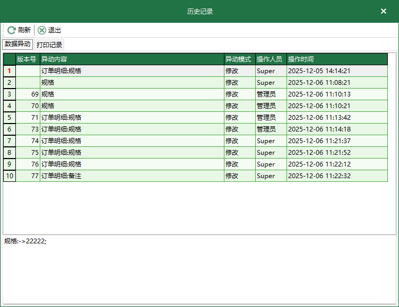Click version 73 cell
This screenshot has width=399, height=307.
tap(28, 129)
